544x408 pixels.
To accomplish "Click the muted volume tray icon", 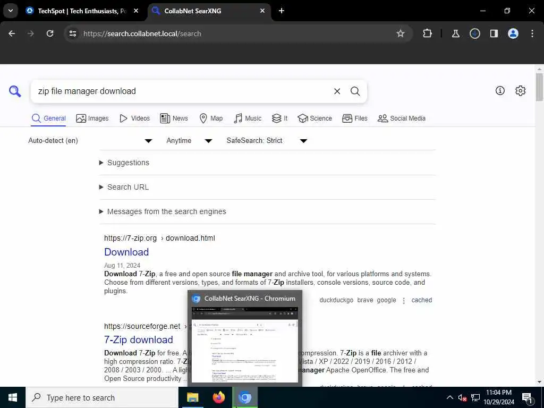I will click(x=462, y=397).
